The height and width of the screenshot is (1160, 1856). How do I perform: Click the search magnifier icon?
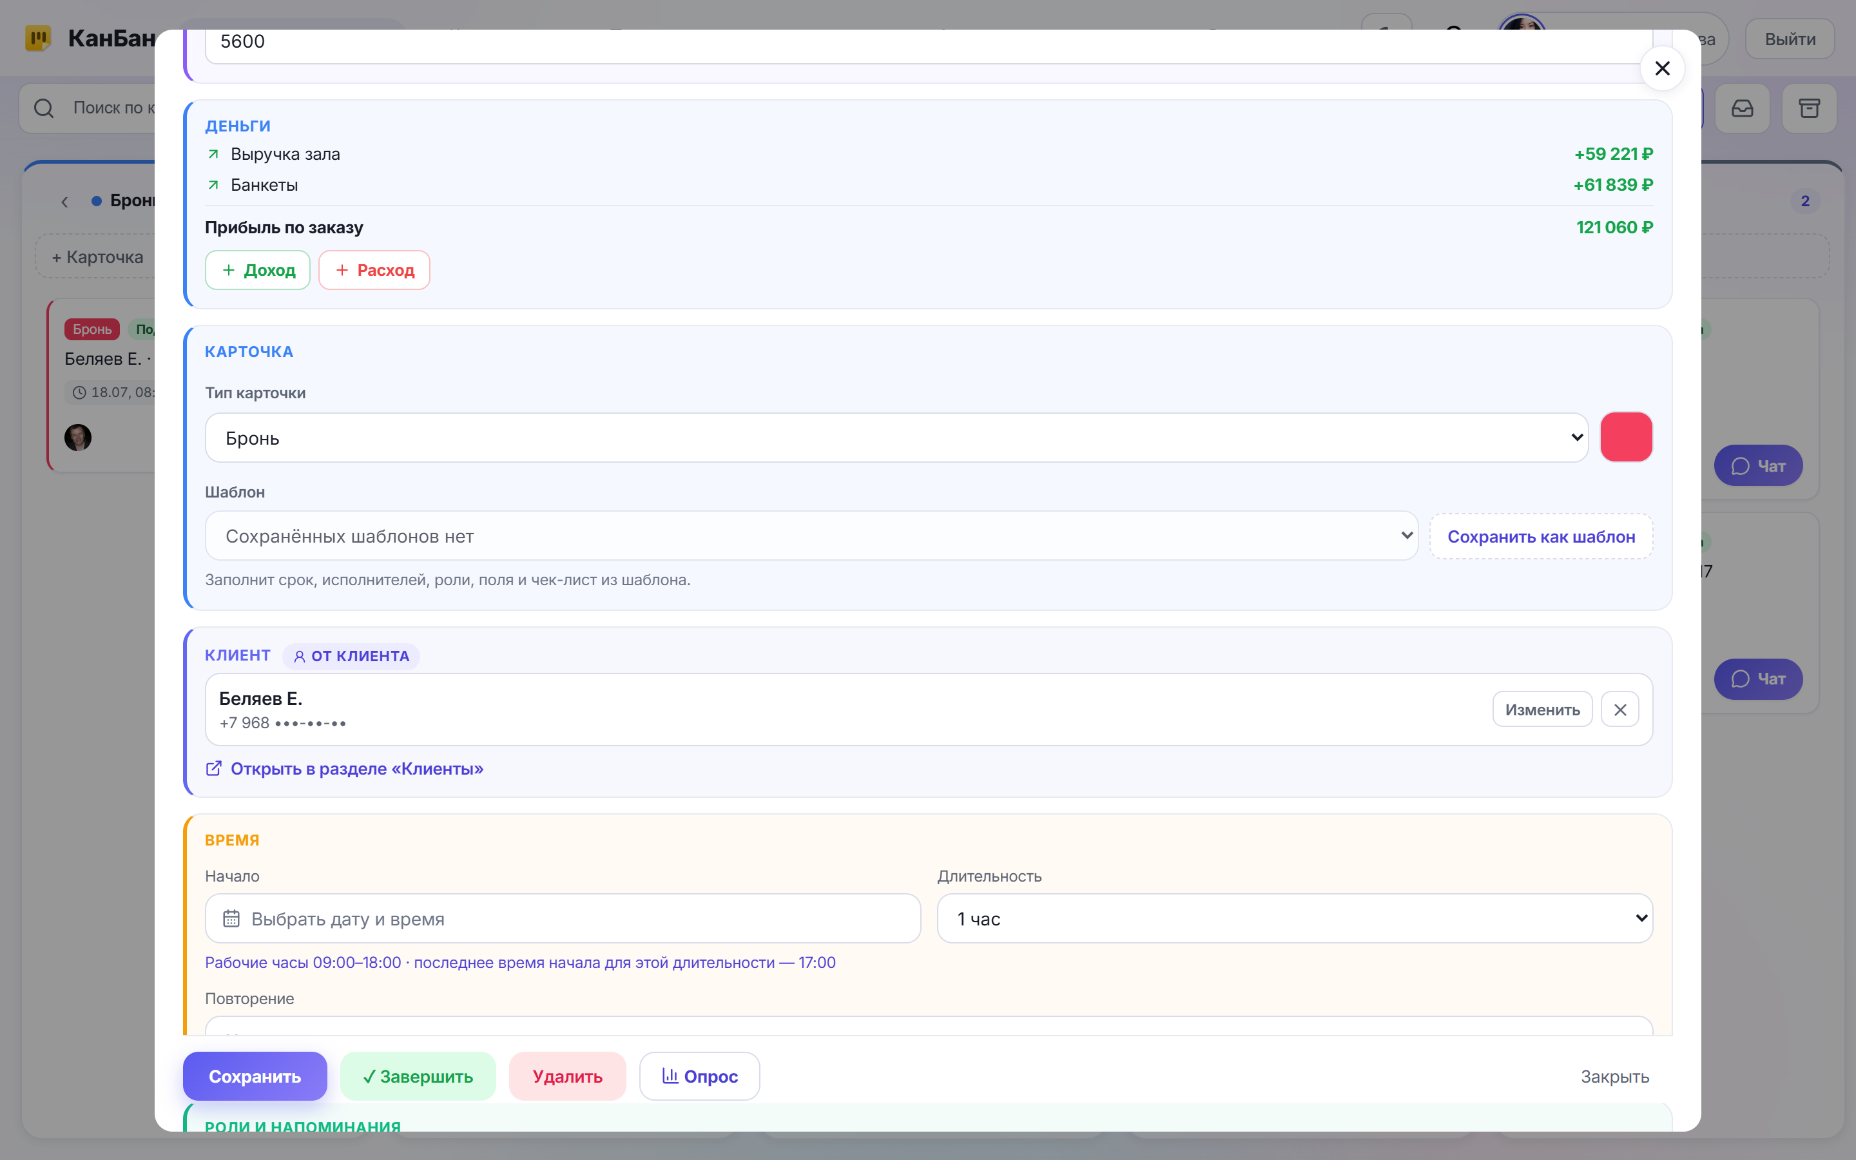(44, 108)
